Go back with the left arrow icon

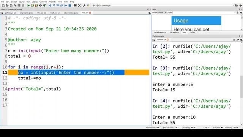coord(94,6)
